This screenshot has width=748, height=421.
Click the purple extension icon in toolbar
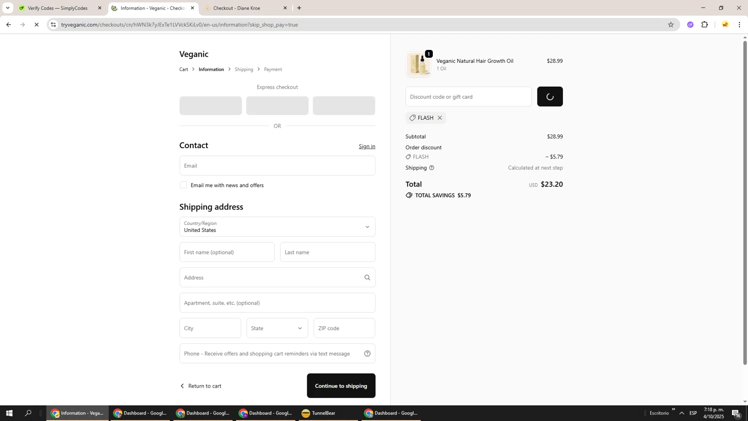(x=690, y=24)
